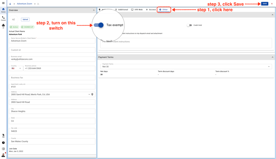Open the user profile avatar

(x=3, y=155)
